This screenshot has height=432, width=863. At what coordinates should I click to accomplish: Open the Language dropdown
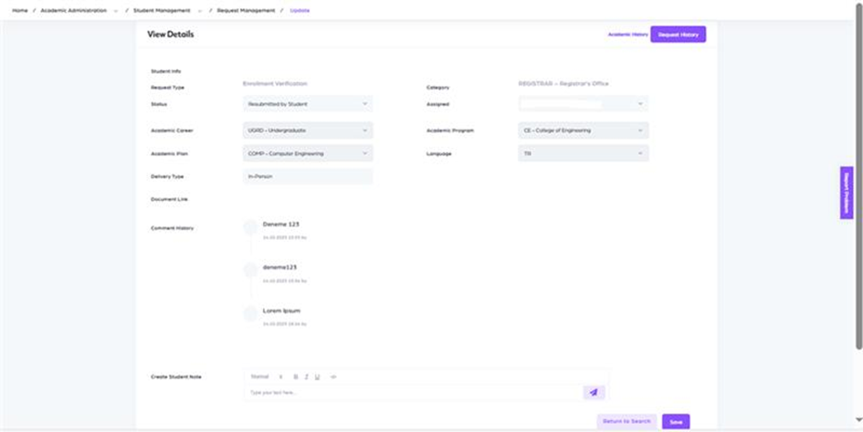pos(583,153)
